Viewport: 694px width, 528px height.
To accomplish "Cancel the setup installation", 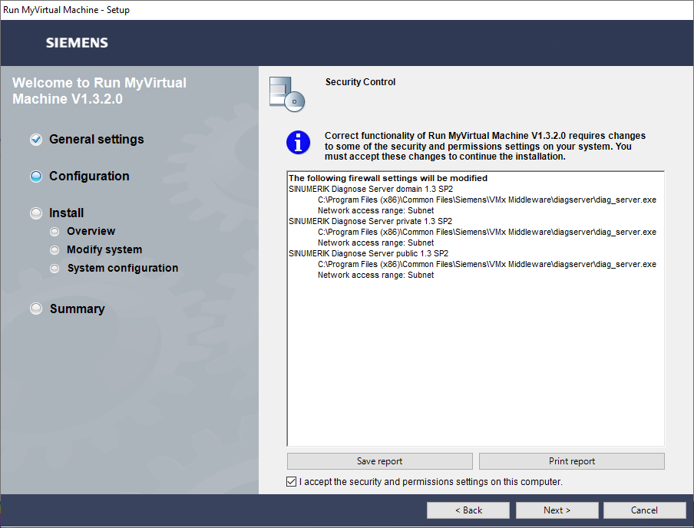I will pyautogui.click(x=644, y=510).
